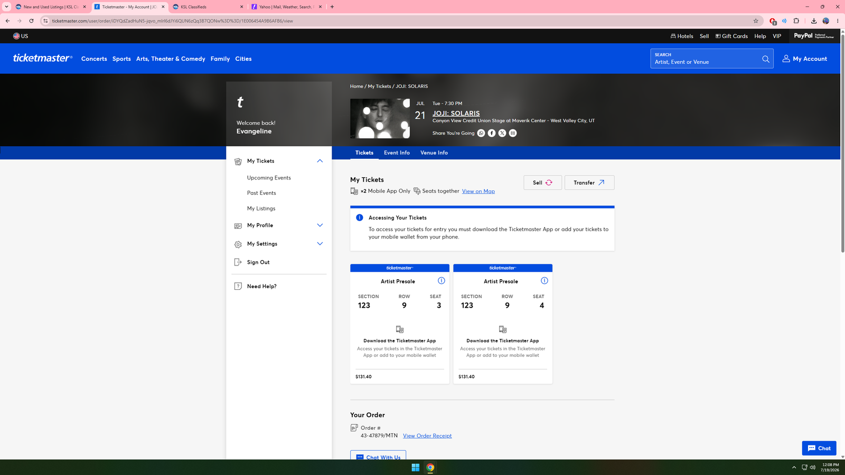Open info icon for seat 4 ticket
The image size is (845, 475).
pos(544,281)
